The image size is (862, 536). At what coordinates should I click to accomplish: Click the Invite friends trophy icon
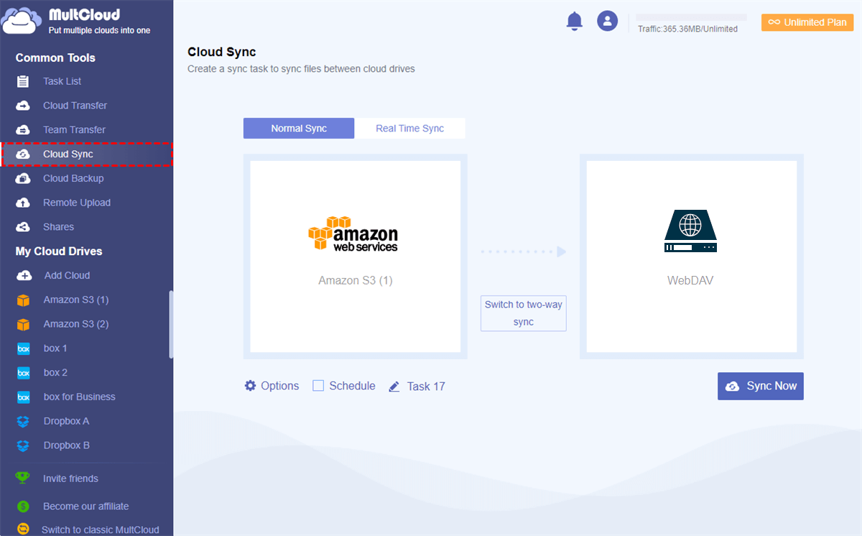(x=23, y=479)
